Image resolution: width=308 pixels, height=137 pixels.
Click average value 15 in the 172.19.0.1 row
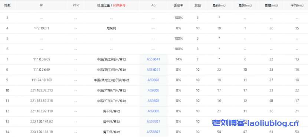pos(297,28)
